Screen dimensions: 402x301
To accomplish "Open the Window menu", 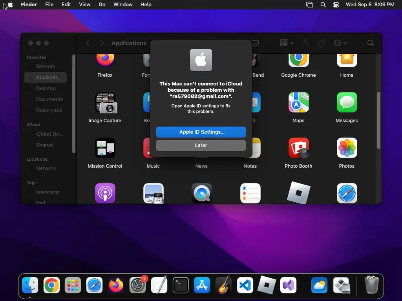I will [123, 4].
